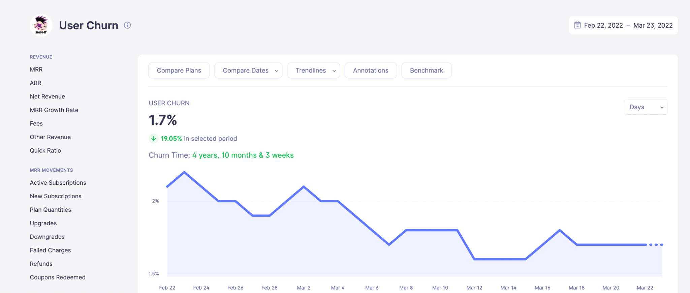Open the Compare Dates dropdown
Image resolution: width=690 pixels, height=293 pixels.
point(248,70)
